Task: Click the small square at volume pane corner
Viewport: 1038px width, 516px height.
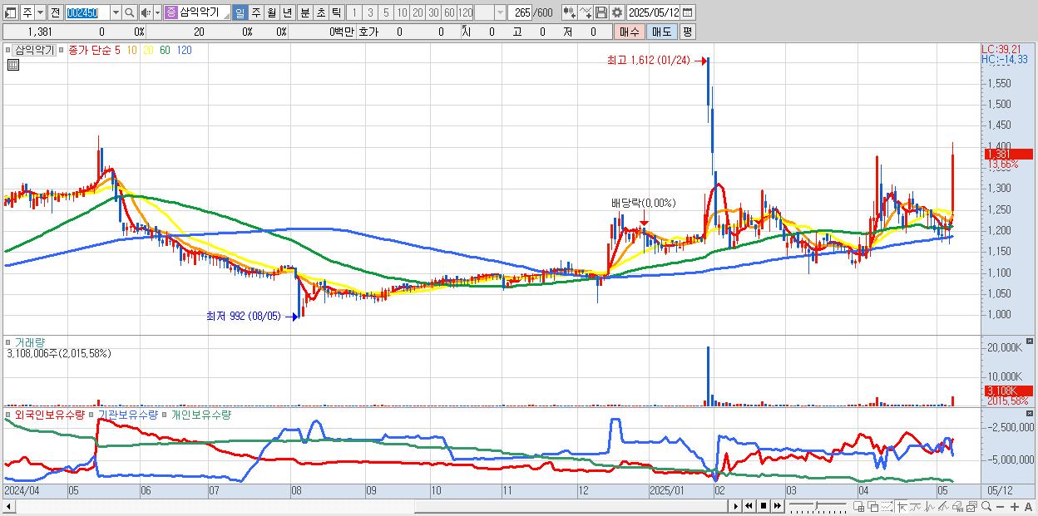Action: (x=1031, y=342)
